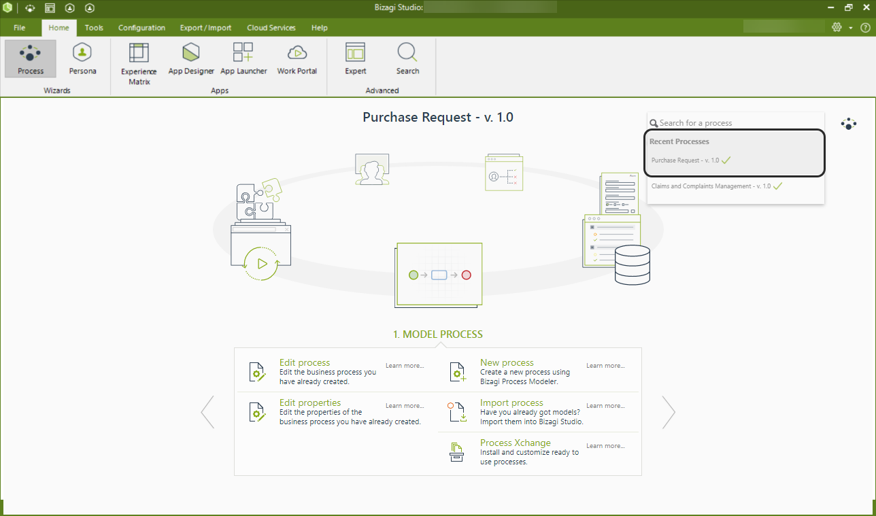Select the business rules step icon
Image resolution: width=876 pixels, height=516 pixels.
pos(504,173)
